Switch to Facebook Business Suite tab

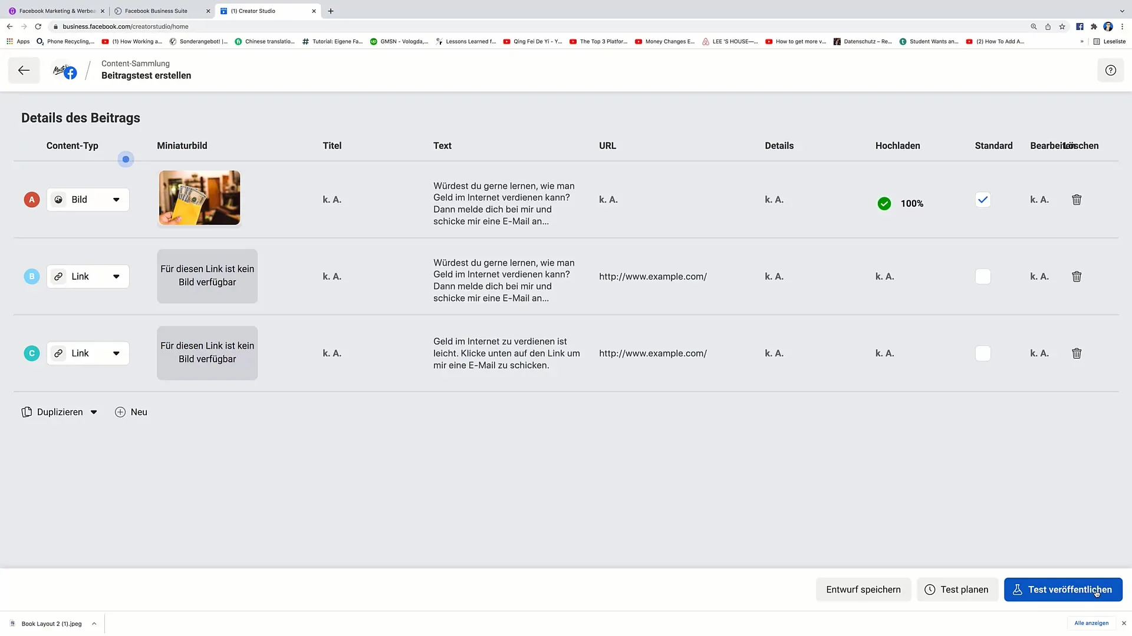[x=156, y=10]
